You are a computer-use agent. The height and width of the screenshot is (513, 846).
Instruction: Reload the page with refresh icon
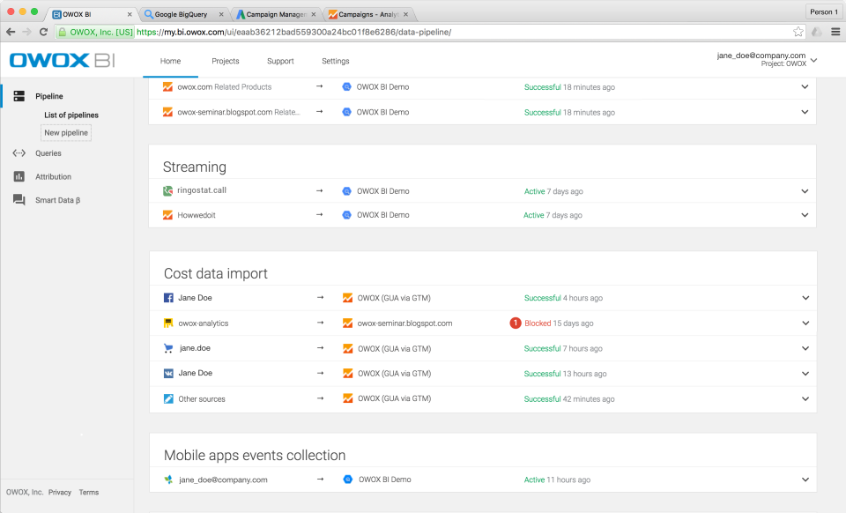pyautogui.click(x=44, y=32)
